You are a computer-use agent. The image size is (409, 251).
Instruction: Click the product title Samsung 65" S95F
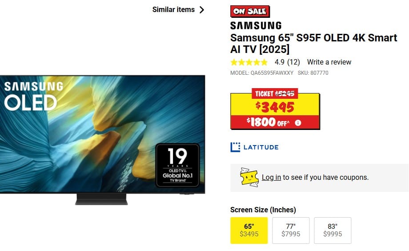point(313,43)
